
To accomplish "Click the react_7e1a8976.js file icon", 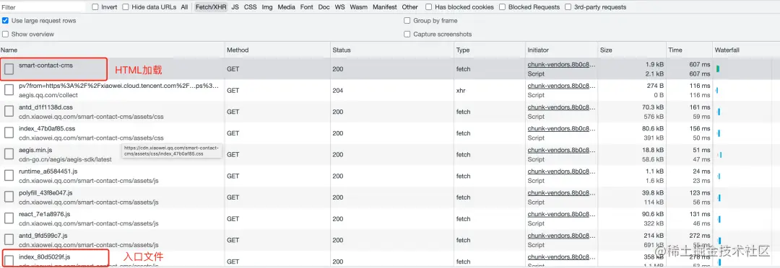I will (x=9, y=218).
